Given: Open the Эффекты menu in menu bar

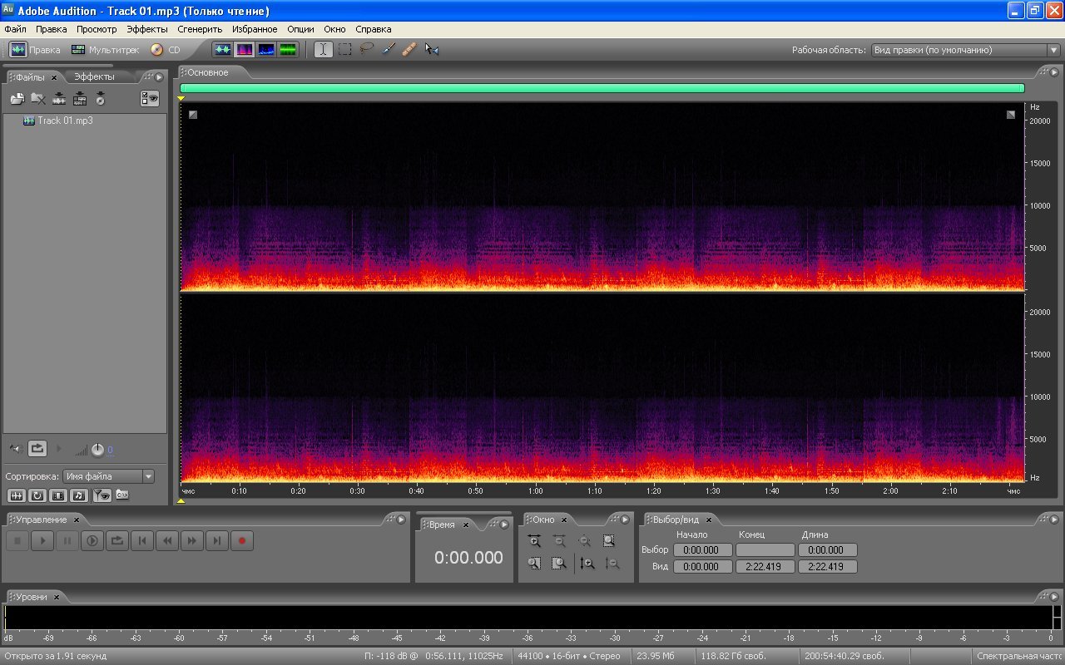Looking at the screenshot, I should 146,29.
